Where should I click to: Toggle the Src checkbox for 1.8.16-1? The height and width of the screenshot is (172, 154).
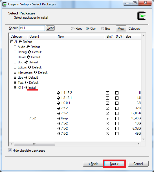[117, 98]
